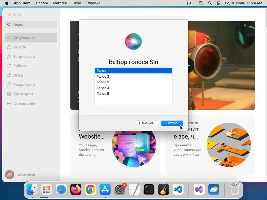This screenshot has height=200, width=267.
Task: Open Spotlight search in menu bar
Action: tap(210, 3)
